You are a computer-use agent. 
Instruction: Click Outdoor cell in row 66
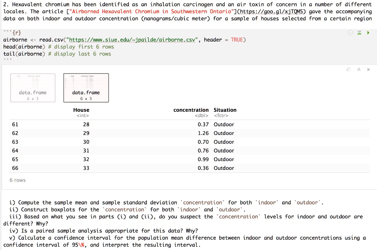[x=224, y=168]
